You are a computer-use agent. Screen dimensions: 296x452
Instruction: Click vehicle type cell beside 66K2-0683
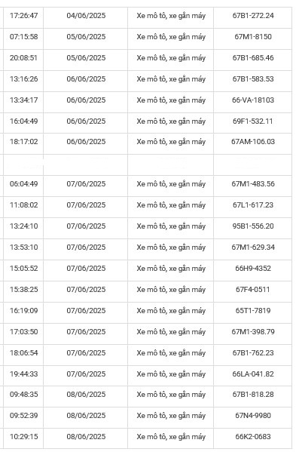(171, 437)
